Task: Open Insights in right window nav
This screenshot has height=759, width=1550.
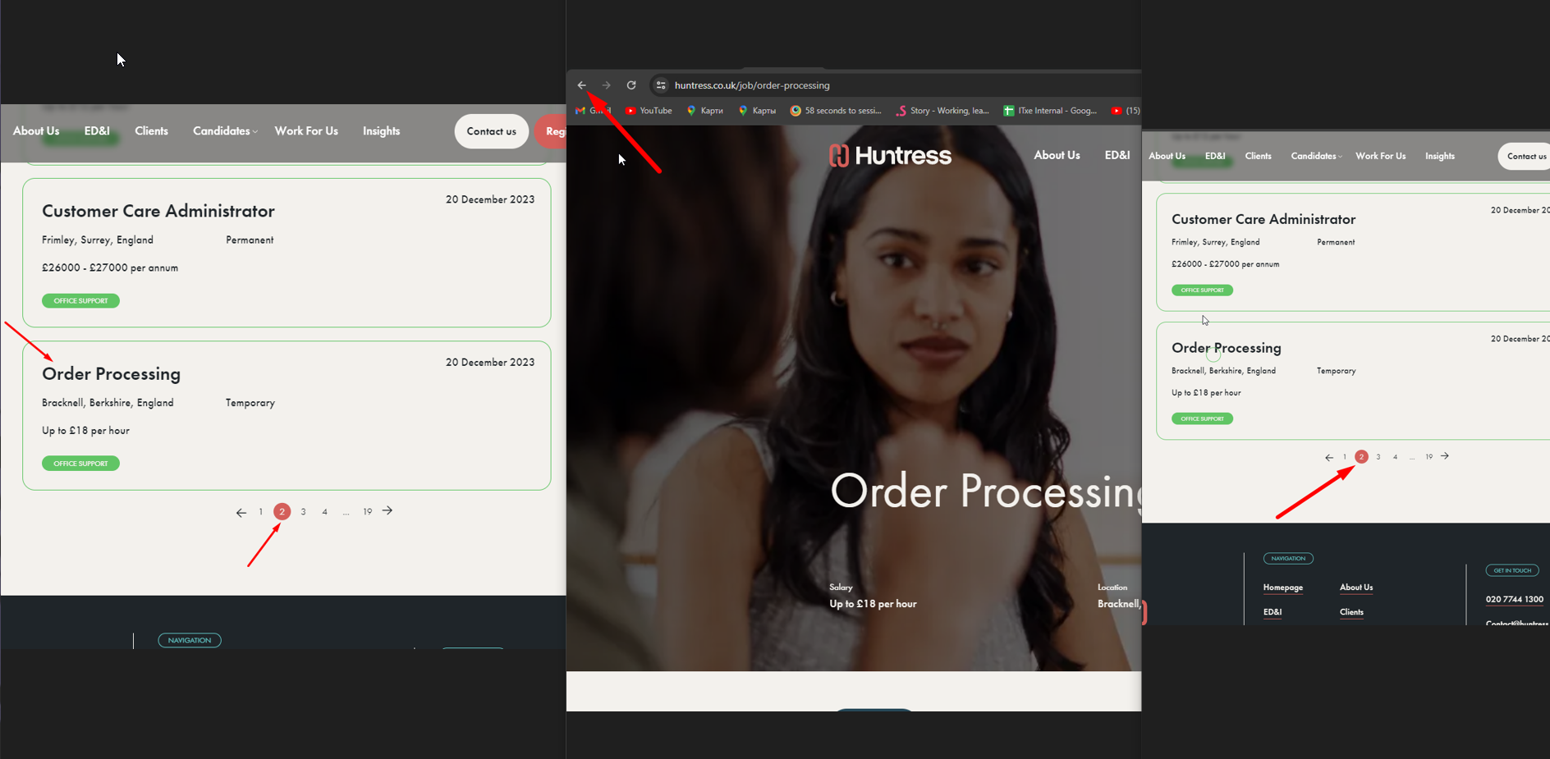Action: (1439, 156)
